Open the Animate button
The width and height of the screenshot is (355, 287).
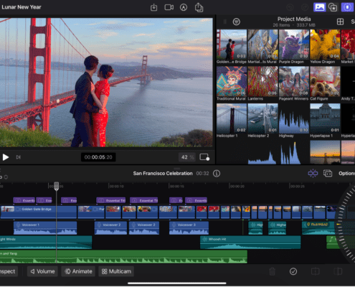coord(78,271)
